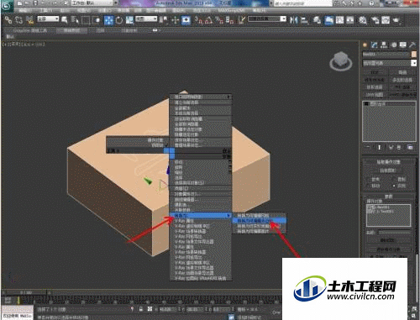The image size is (420, 320).
Task: Switch to the Create command panel
Action: pyautogui.click(x=365, y=45)
